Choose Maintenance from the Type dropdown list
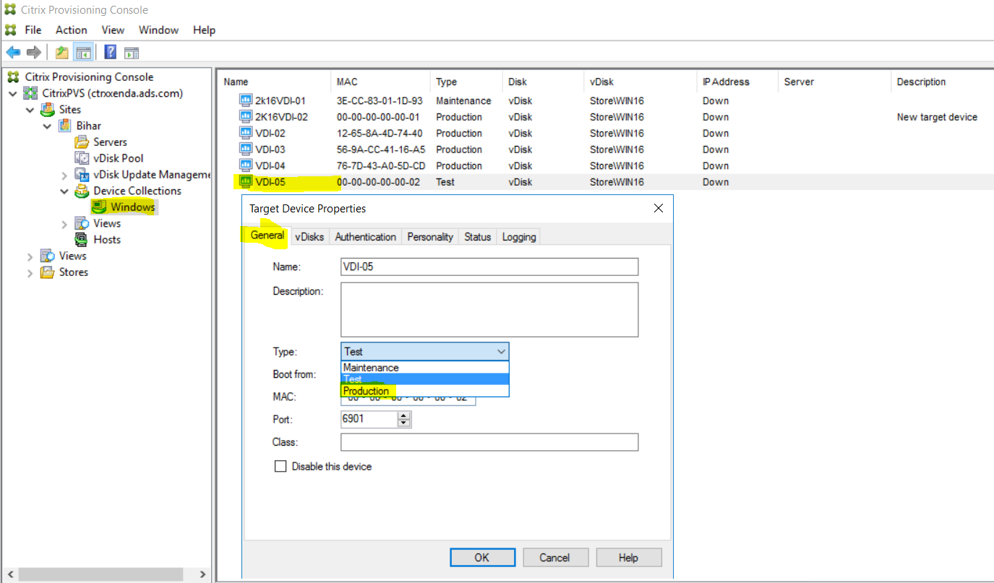The height and width of the screenshot is (583, 994). click(x=425, y=368)
